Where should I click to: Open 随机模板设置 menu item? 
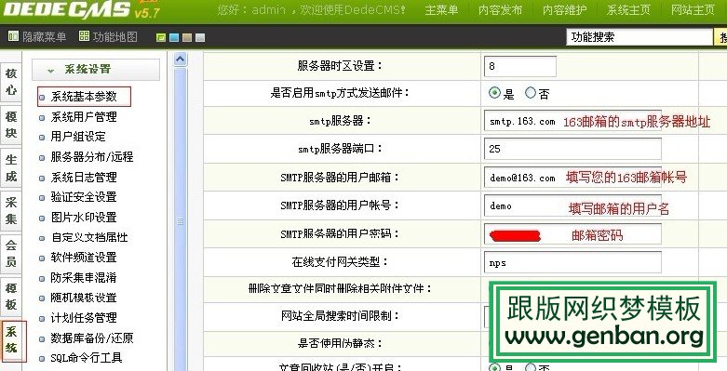84,298
